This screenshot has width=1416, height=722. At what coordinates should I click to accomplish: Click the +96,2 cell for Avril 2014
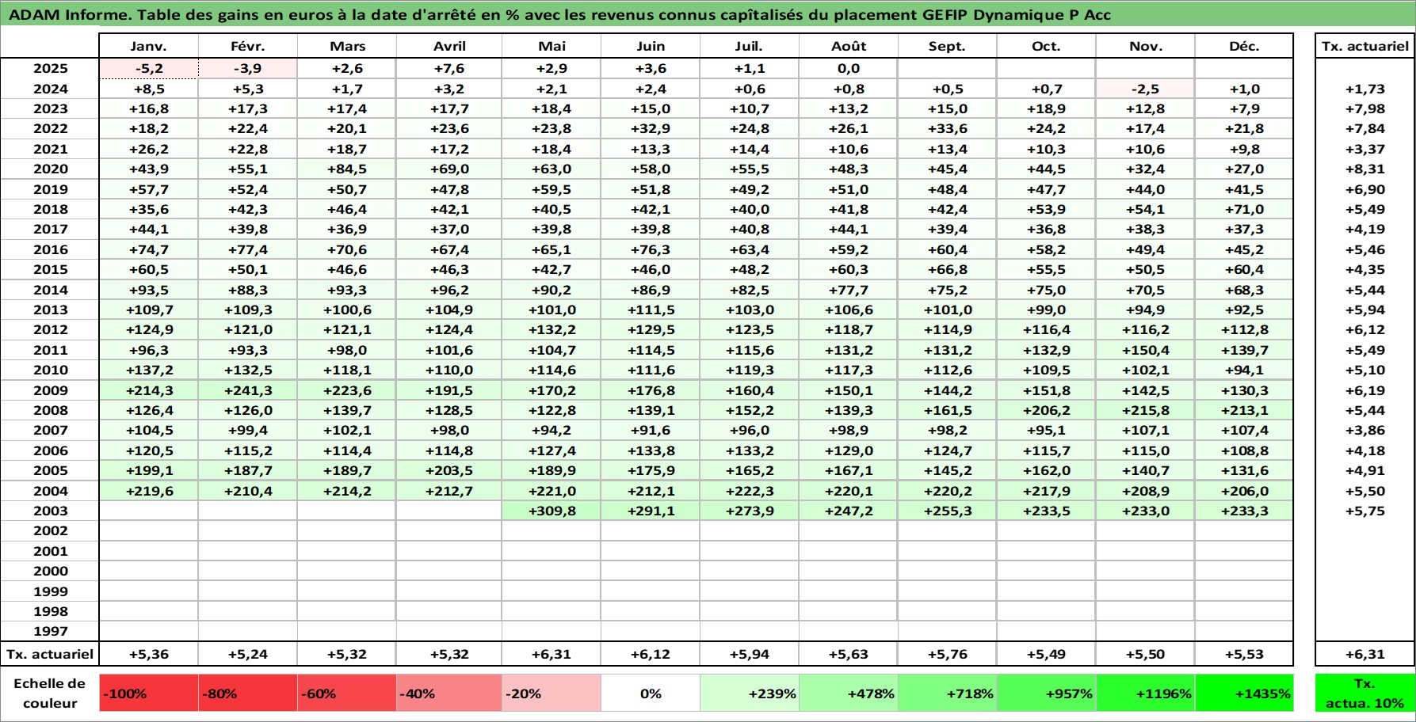[449, 290]
